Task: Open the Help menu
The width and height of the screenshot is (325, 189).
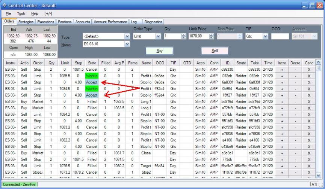Action: click(x=35, y=13)
